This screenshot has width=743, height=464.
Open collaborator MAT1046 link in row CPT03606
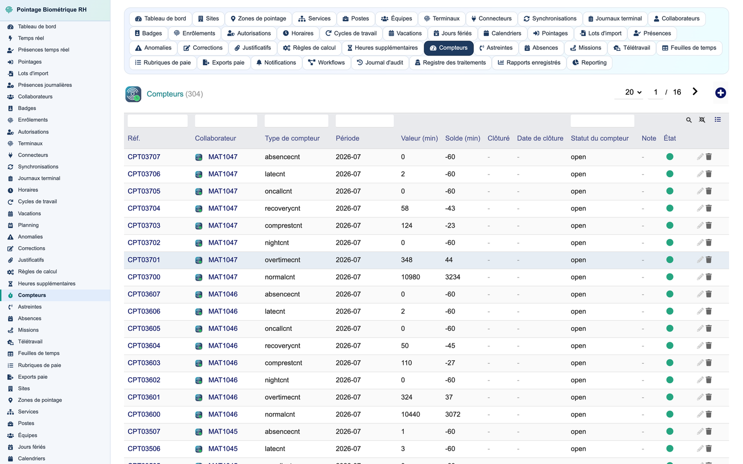point(223,311)
